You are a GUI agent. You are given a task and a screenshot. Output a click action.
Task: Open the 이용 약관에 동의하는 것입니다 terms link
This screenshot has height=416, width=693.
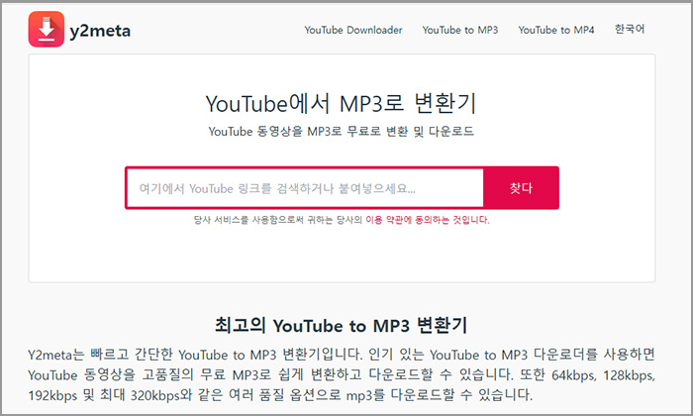pyautogui.click(x=428, y=220)
